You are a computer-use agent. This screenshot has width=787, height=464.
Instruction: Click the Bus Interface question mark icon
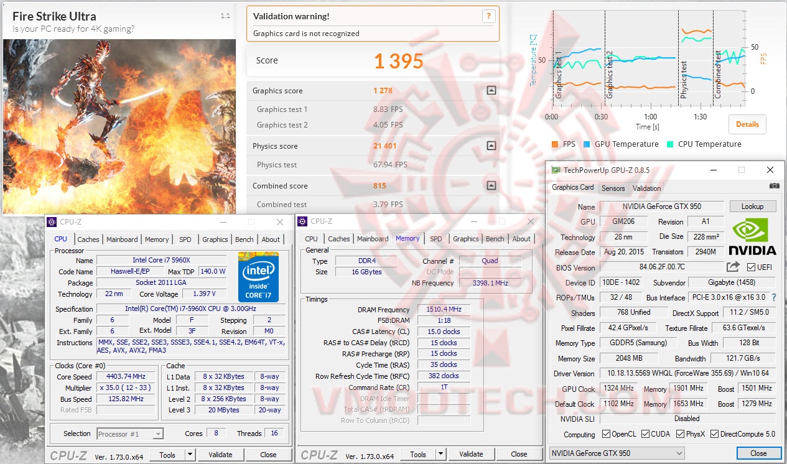click(x=774, y=297)
